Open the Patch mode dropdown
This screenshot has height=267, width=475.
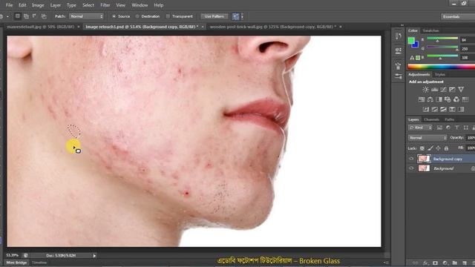[x=86, y=16]
